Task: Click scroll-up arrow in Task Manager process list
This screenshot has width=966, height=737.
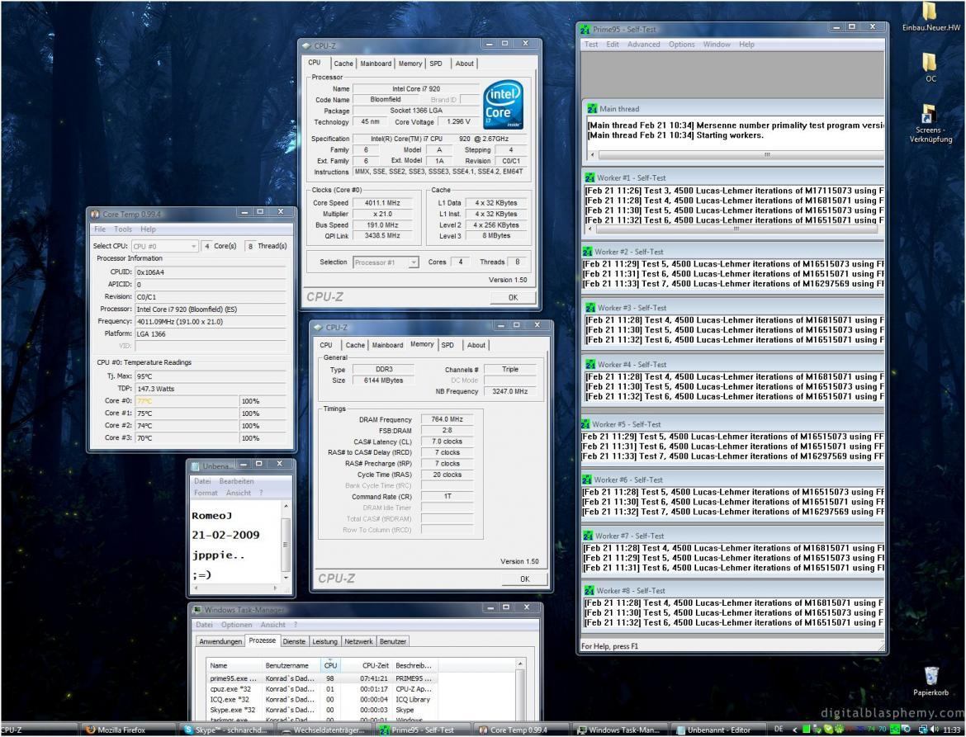Action: click(521, 664)
